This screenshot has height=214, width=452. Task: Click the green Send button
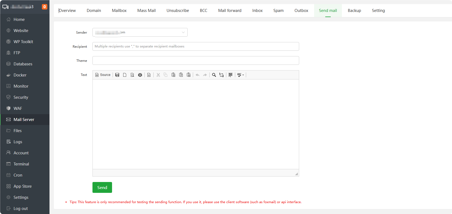coord(102,187)
